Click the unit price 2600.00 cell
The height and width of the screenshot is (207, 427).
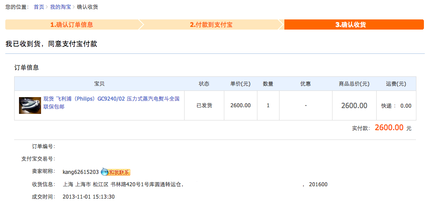[x=241, y=105]
